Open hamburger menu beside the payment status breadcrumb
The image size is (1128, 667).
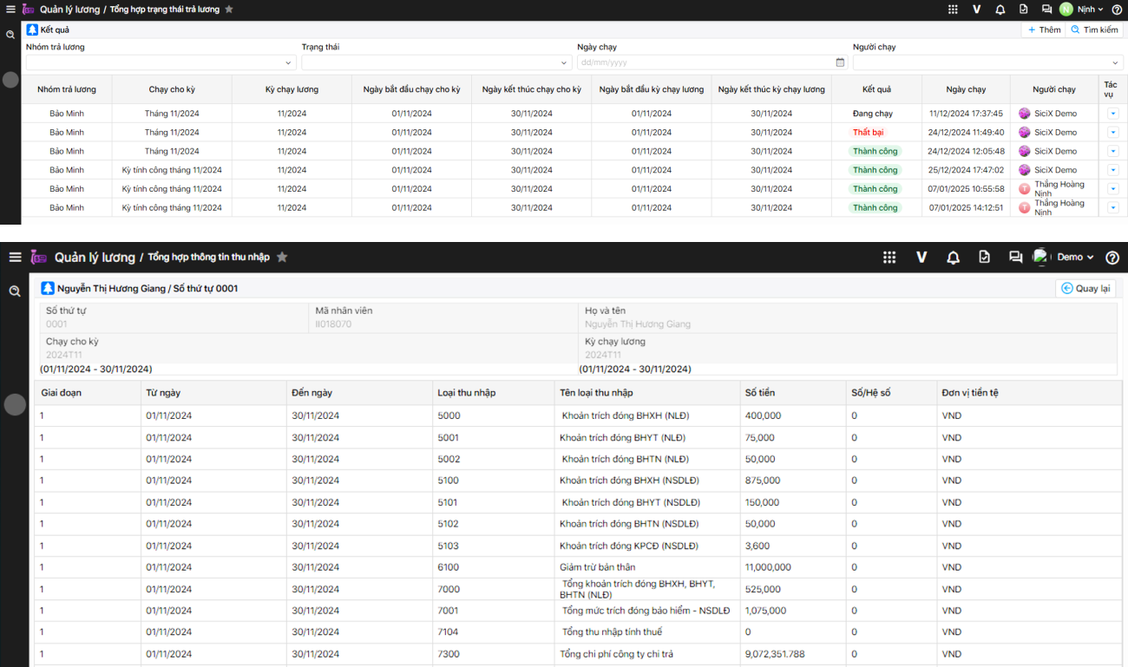(10, 10)
